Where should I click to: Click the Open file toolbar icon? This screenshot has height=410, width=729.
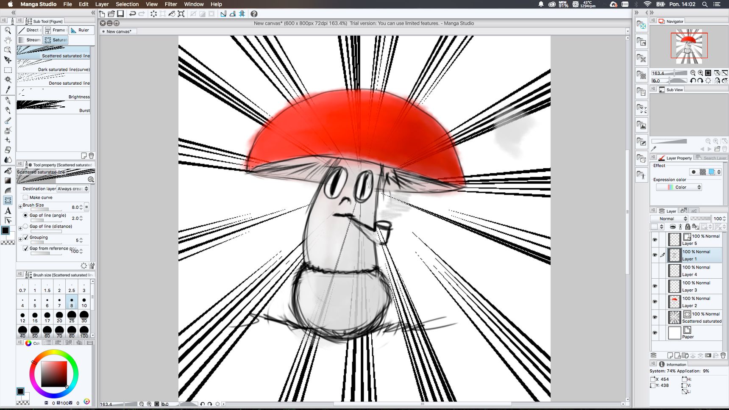(111, 14)
